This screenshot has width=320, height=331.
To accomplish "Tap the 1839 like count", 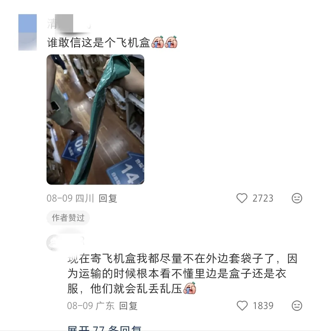I will 263,306.
